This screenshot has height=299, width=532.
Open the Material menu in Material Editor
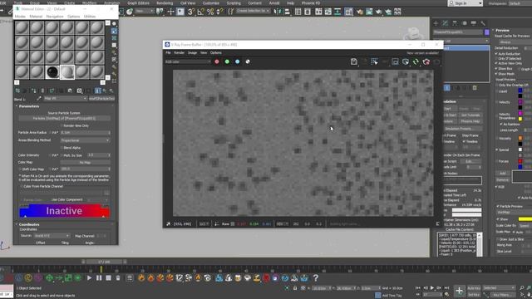[36, 17]
